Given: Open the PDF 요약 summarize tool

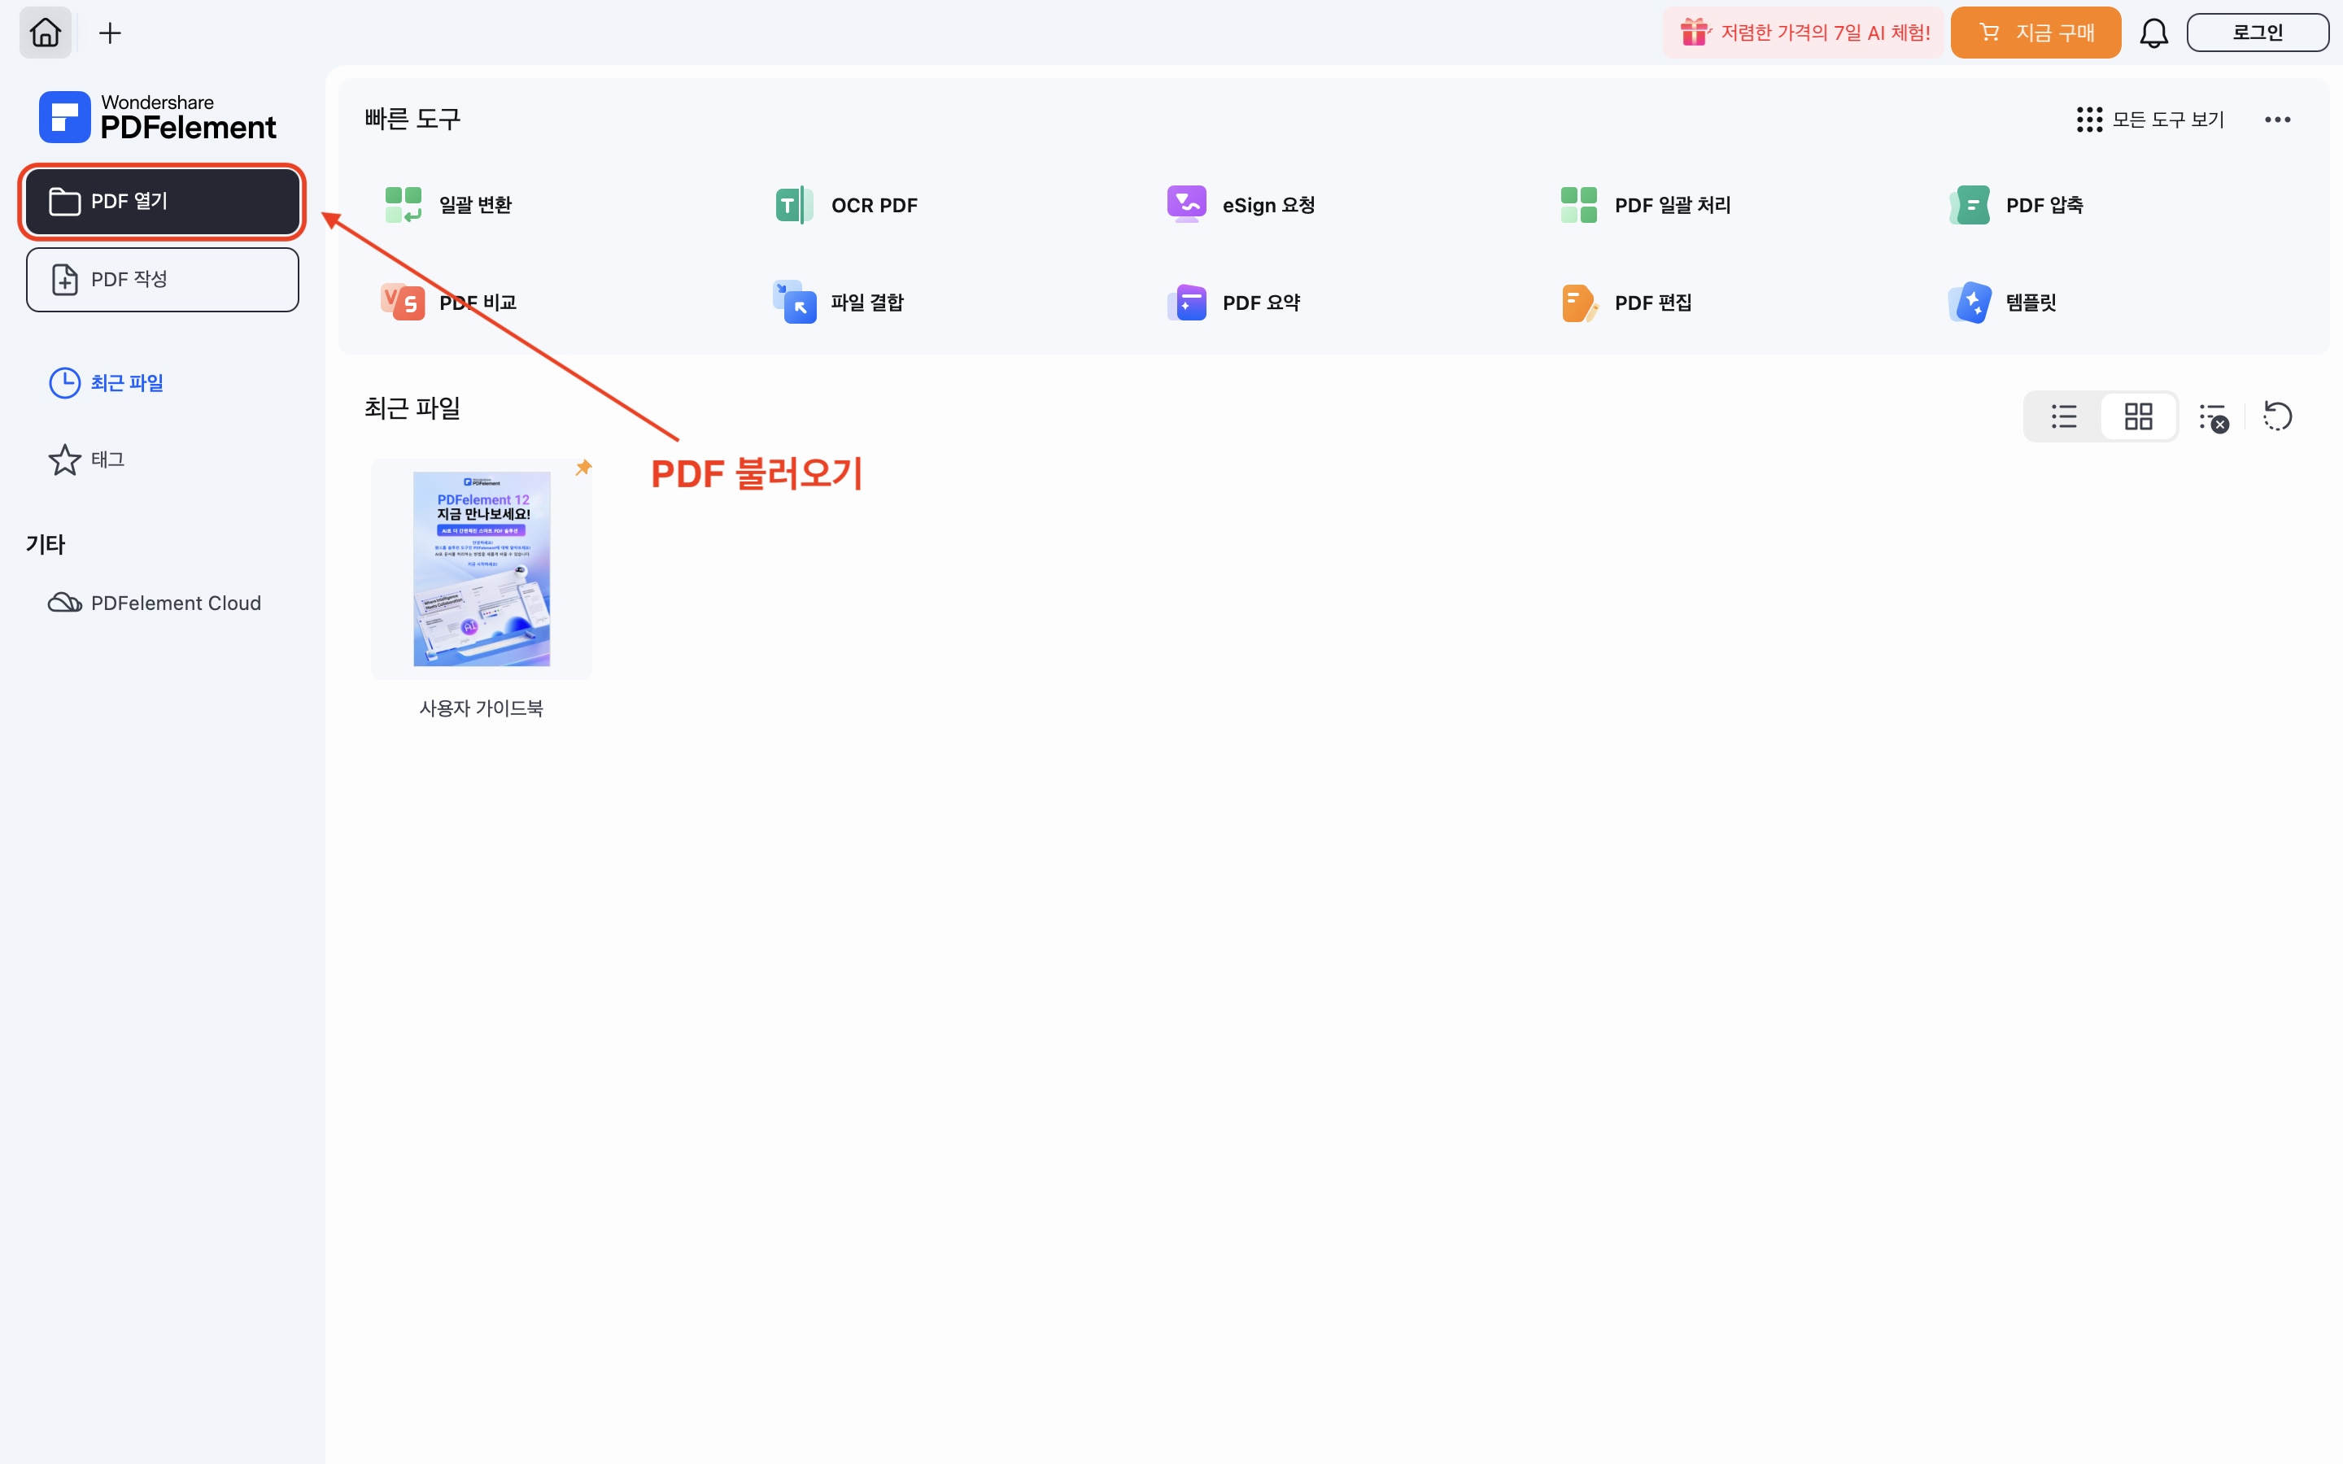Looking at the screenshot, I should 1234,303.
